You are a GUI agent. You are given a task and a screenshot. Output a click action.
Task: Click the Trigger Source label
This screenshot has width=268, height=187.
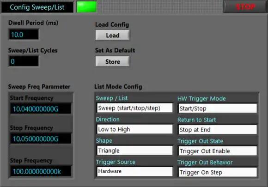click(x=116, y=162)
